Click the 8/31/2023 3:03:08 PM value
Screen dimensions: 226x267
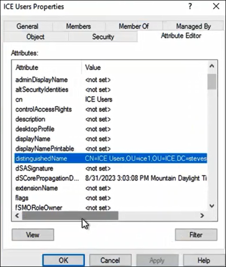[146, 178]
